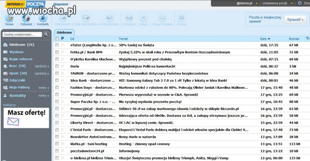Create a folder via Moje foldery nowy
Viewport: 310px width, 161px height.
coord(44,87)
